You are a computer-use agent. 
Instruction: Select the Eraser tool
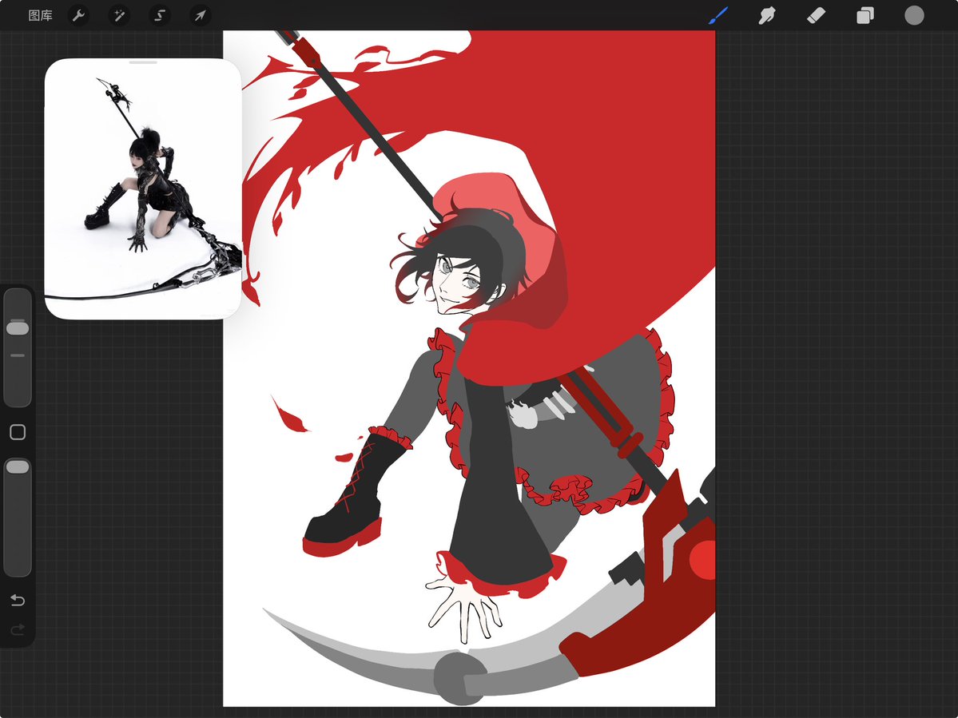pyautogui.click(x=817, y=15)
